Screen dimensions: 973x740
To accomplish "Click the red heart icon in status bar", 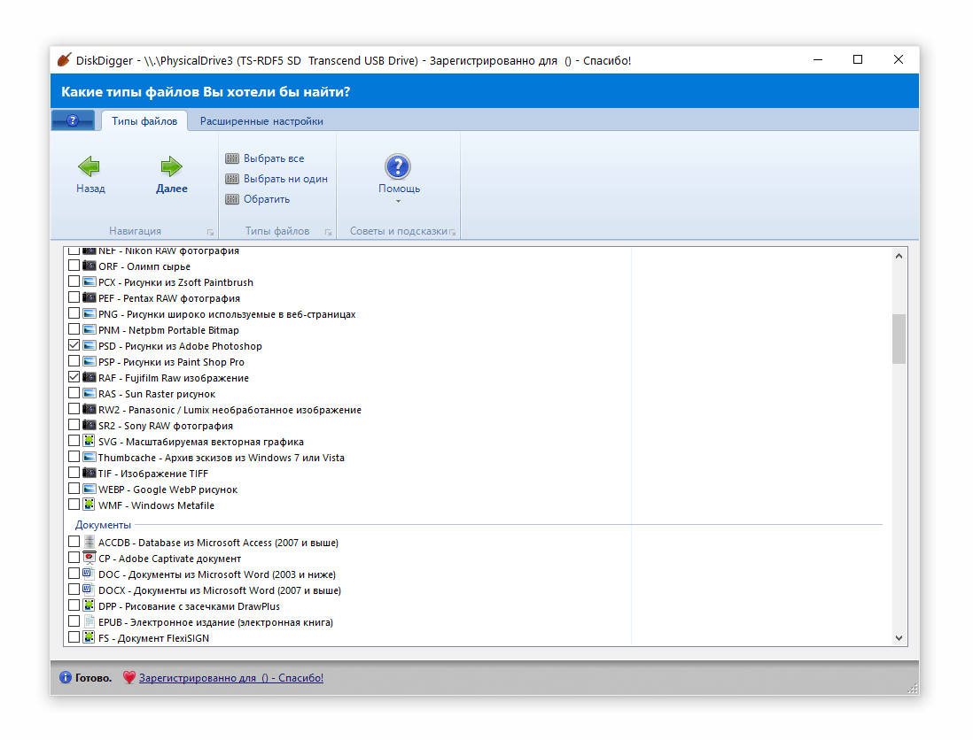I will click(129, 677).
